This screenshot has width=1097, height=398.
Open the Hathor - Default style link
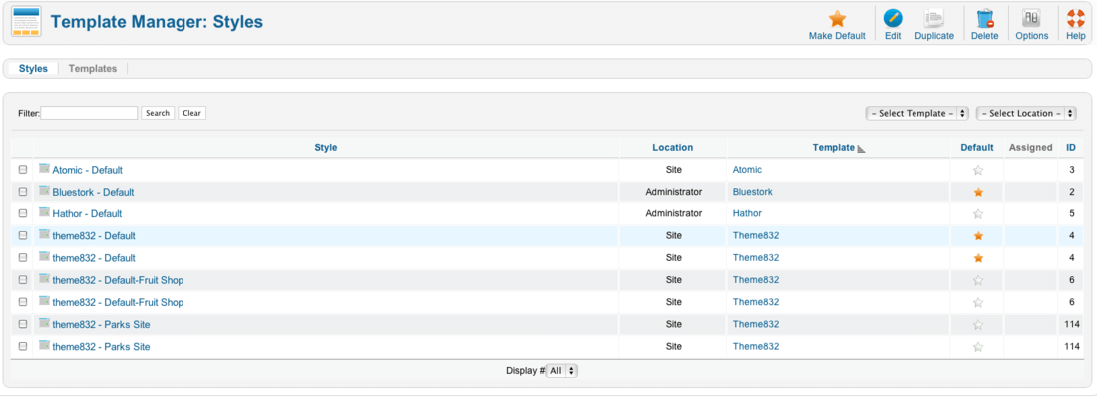point(87,214)
